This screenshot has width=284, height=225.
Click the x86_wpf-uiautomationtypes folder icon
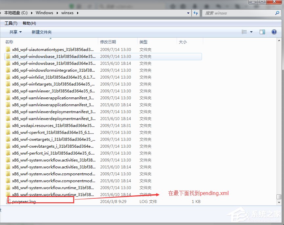click(8, 49)
